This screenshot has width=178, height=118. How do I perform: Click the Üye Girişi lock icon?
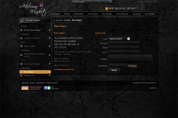click(x=117, y=9)
